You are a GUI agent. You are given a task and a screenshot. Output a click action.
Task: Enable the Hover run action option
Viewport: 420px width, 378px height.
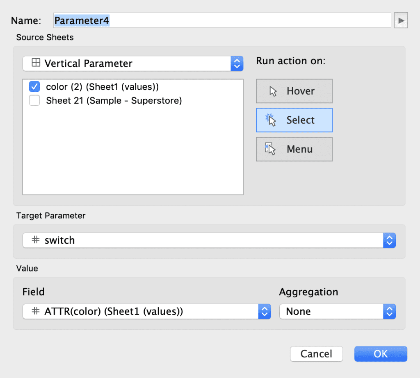coord(294,91)
